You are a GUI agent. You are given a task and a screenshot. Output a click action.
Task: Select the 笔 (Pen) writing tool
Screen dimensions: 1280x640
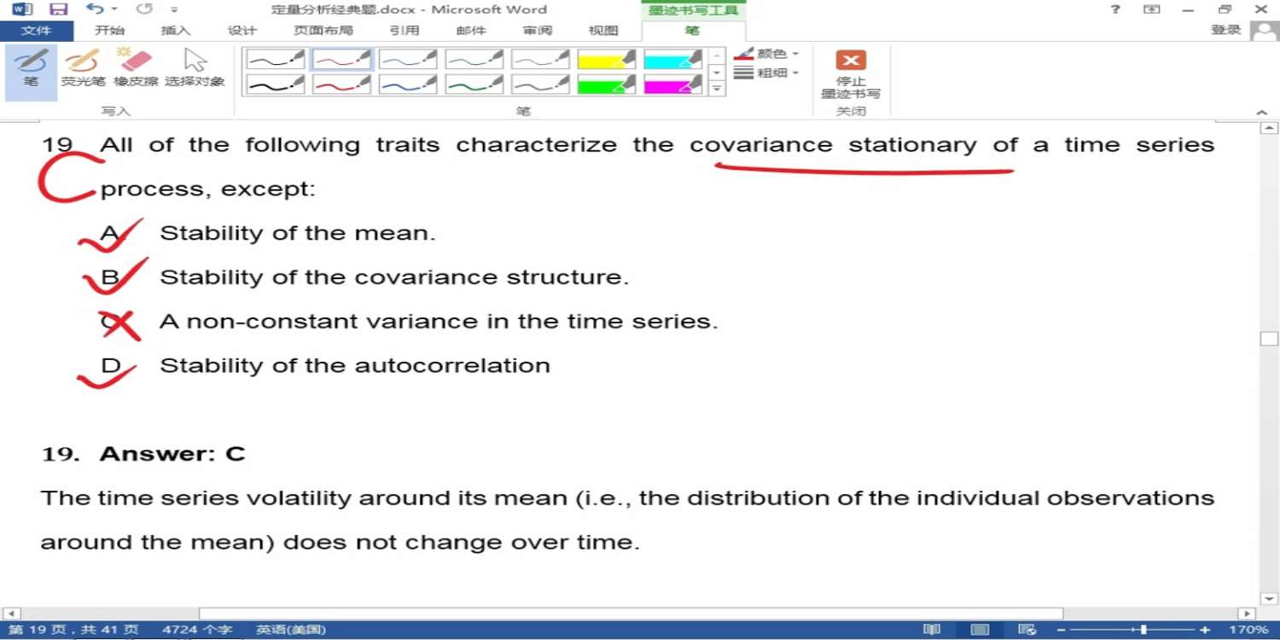click(31, 73)
